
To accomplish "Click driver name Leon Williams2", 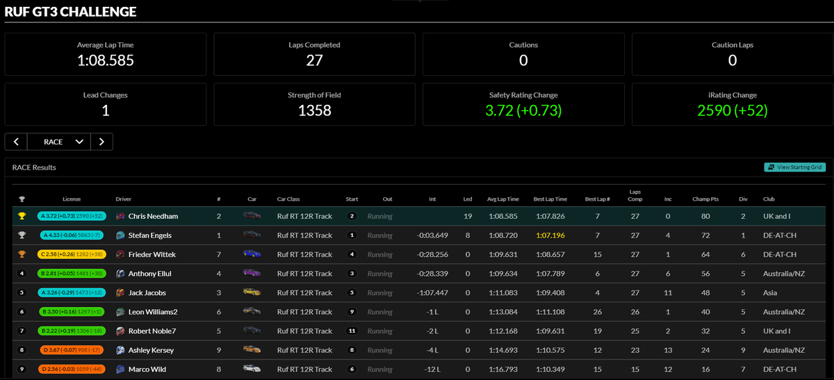I will [x=153, y=312].
